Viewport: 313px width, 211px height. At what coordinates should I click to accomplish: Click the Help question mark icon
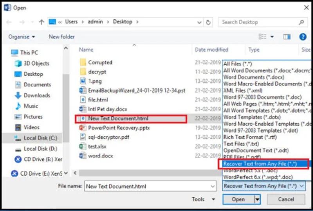click(302, 37)
